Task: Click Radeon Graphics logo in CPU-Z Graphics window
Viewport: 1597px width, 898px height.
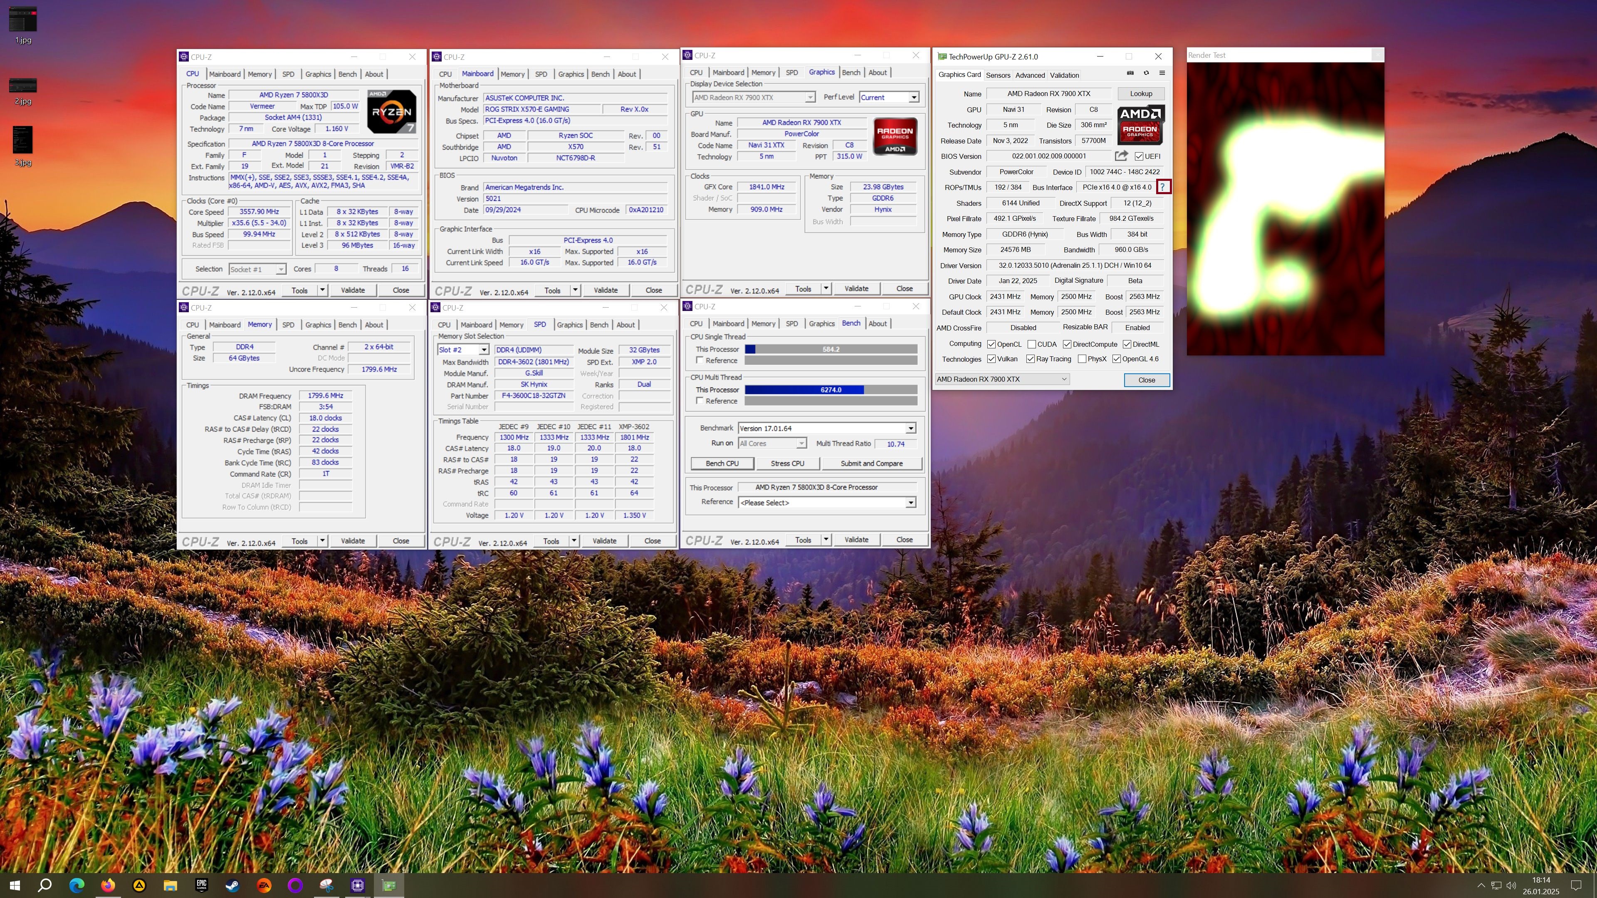Action: (x=895, y=136)
